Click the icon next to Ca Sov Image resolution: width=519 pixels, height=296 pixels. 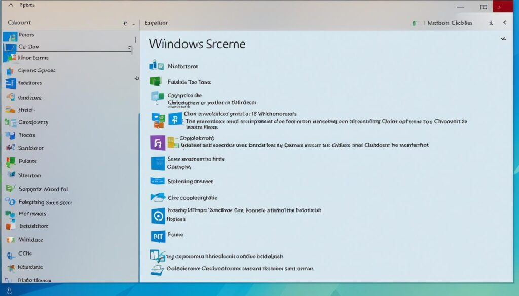[10, 47]
